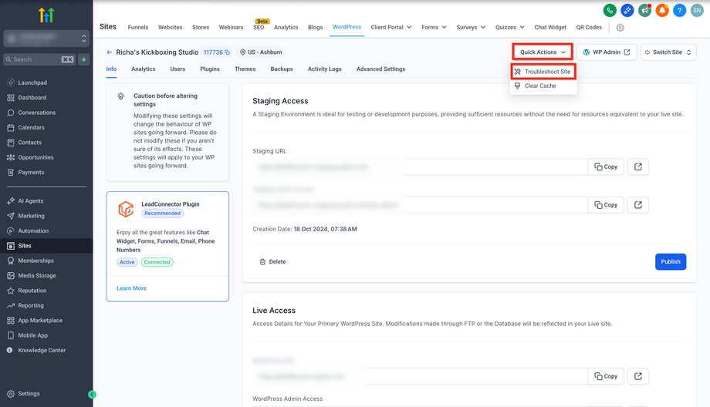
Task: Switch to the Plugins tab
Action: click(210, 69)
